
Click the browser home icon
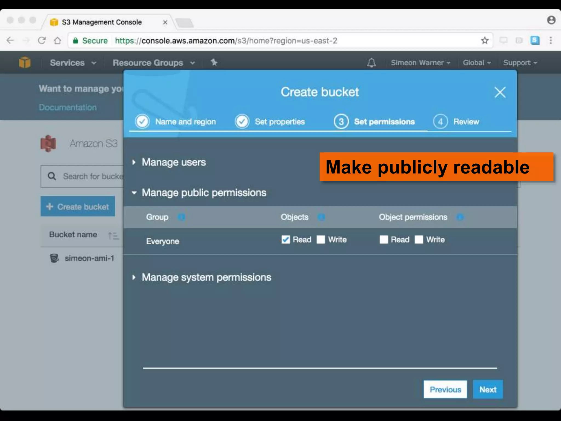[58, 41]
